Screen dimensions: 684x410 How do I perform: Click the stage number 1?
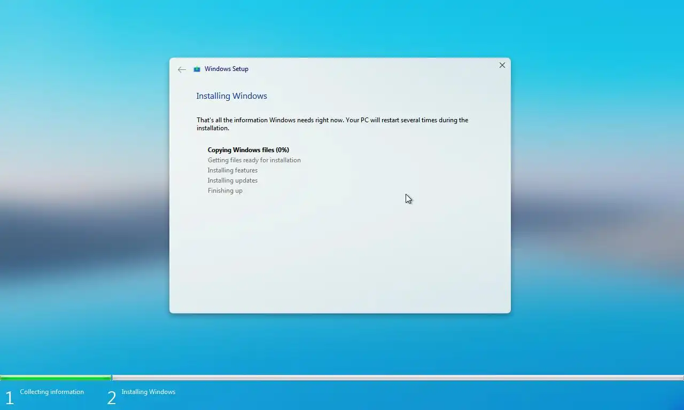point(9,398)
